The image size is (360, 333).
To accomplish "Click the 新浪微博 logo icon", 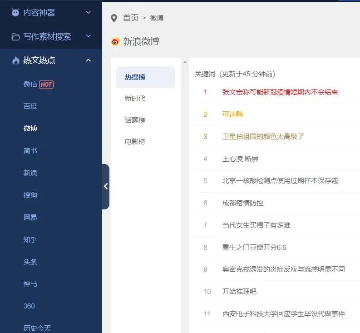I will click(115, 42).
